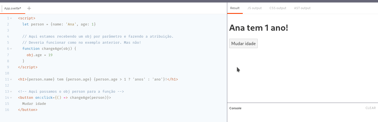The width and height of the screenshot is (378, 122).
Task: Open the CSS output tab
Action: 278,8
